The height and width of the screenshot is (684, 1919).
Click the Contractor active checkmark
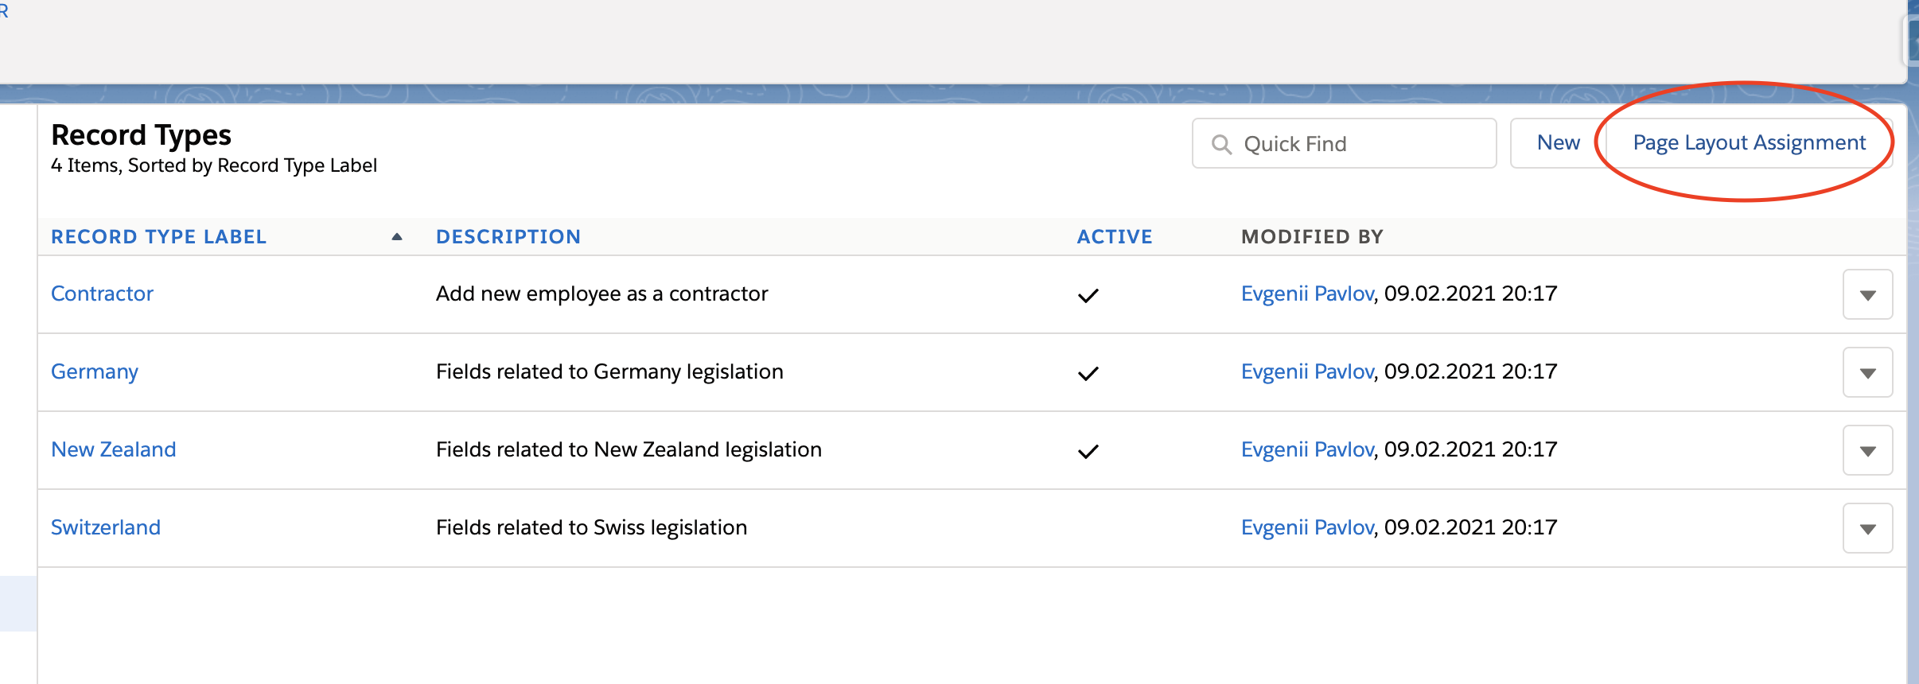(1088, 295)
